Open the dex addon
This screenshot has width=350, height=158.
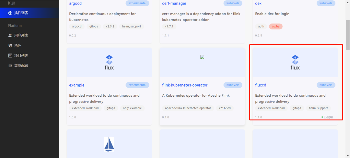coord(258,3)
